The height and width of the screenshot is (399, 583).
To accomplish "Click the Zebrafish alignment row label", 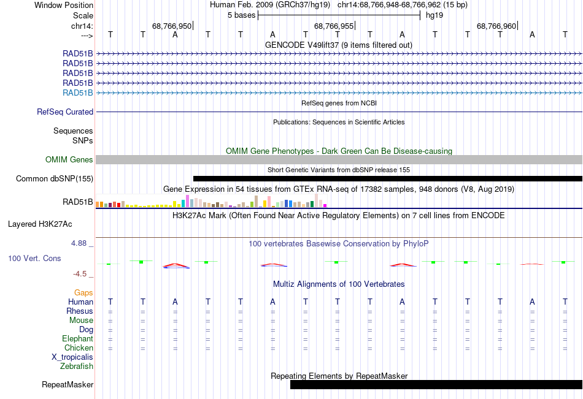I will (x=77, y=366).
